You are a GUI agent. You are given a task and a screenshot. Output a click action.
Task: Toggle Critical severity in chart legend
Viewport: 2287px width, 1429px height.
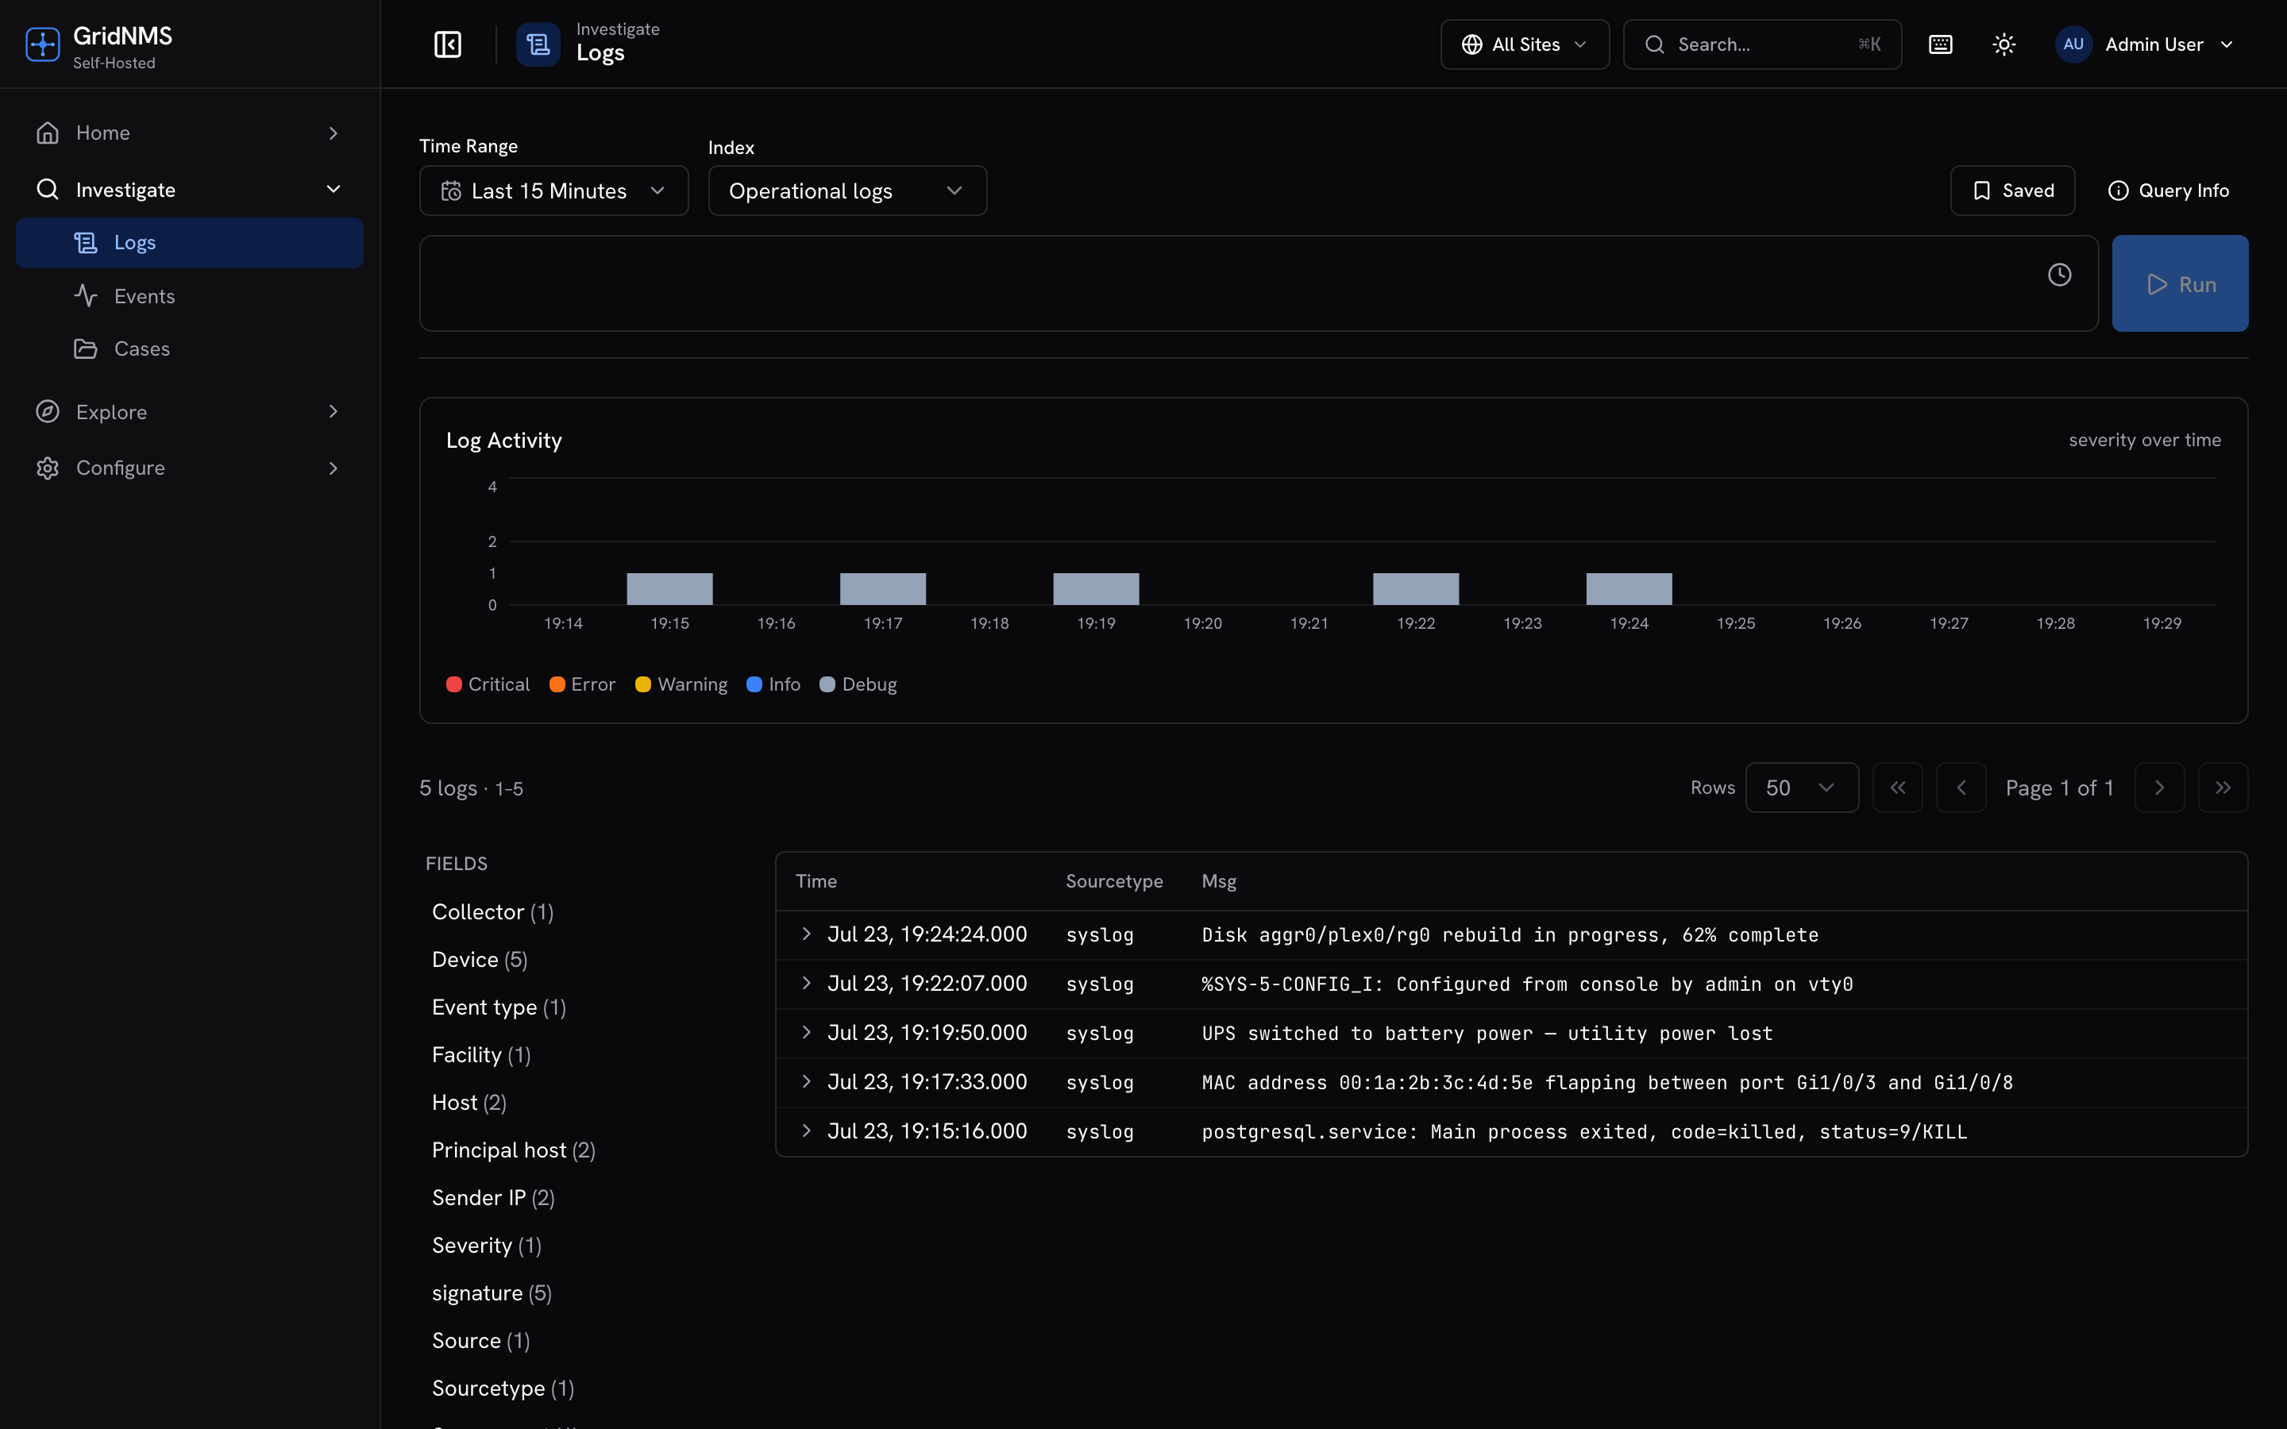[488, 684]
